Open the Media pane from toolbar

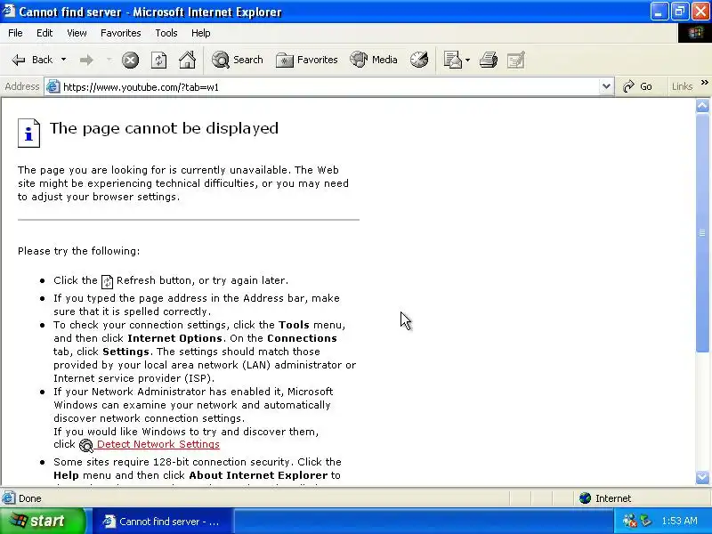[374, 60]
